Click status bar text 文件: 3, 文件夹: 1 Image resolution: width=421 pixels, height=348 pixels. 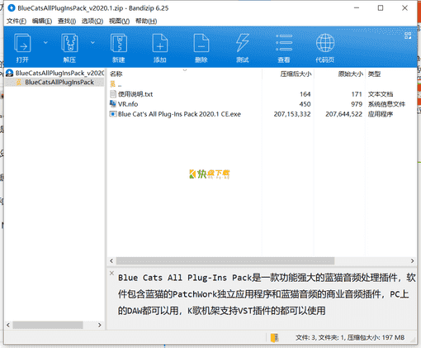click(319, 337)
